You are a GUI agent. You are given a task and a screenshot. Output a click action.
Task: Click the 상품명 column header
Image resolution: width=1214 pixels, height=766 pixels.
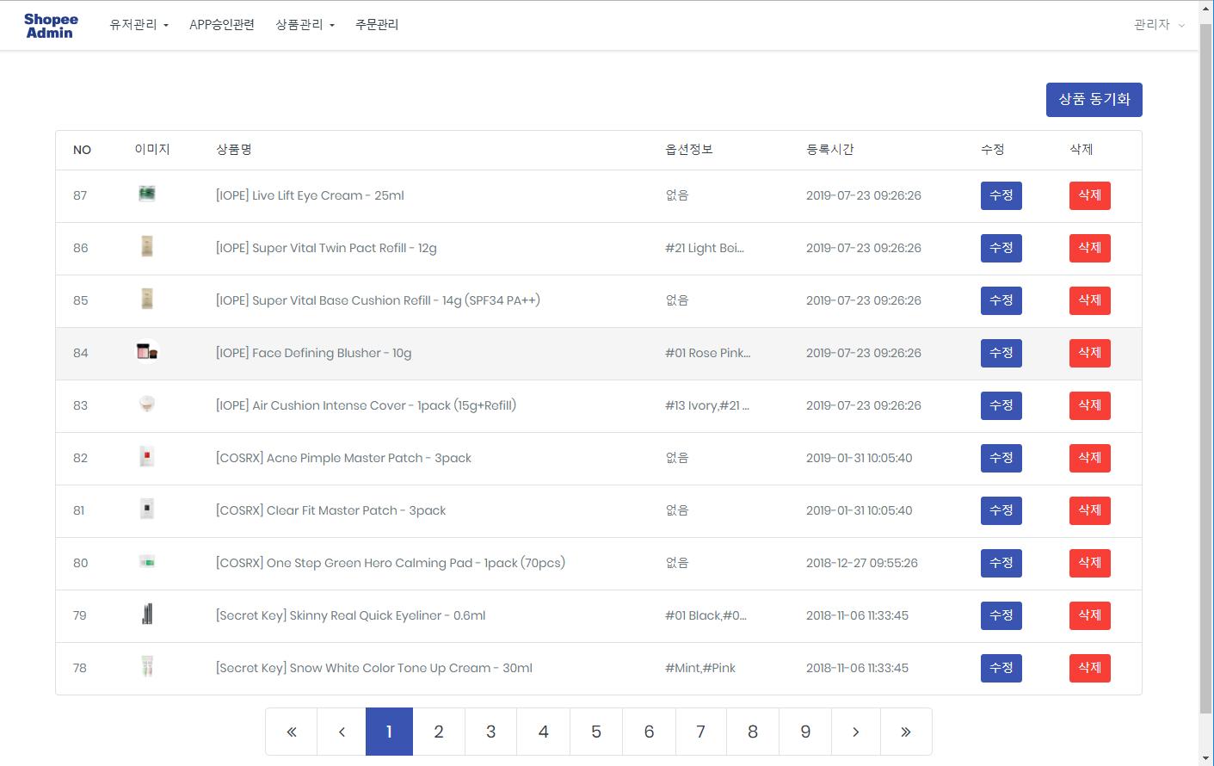(233, 150)
